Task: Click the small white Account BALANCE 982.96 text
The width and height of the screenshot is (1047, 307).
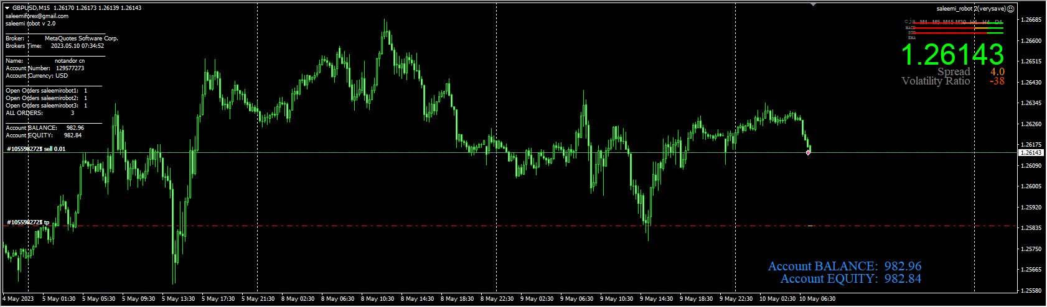Action: (x=45, y=128)
